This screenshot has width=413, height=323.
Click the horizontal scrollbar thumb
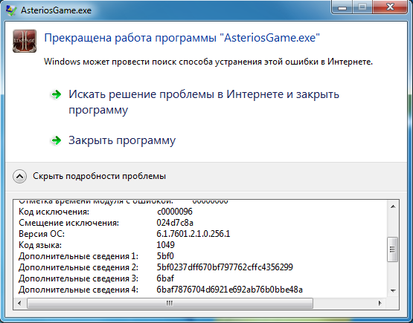(x=170, y=303)
